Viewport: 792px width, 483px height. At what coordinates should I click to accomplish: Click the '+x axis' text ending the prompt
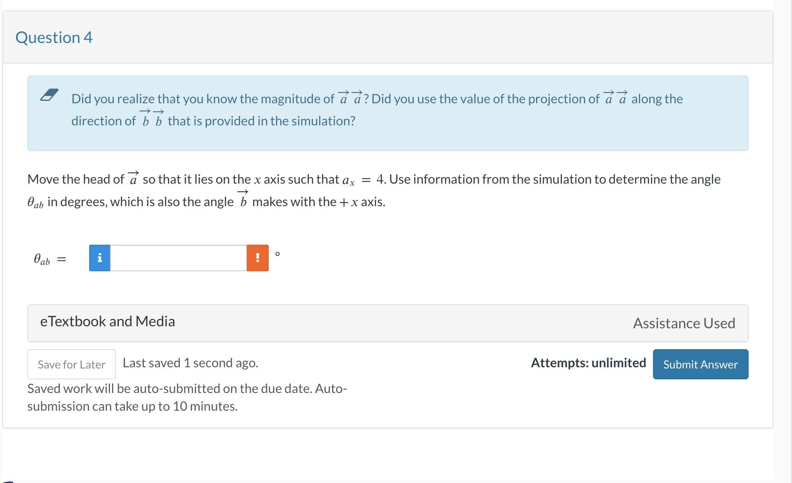pos(362,202)
